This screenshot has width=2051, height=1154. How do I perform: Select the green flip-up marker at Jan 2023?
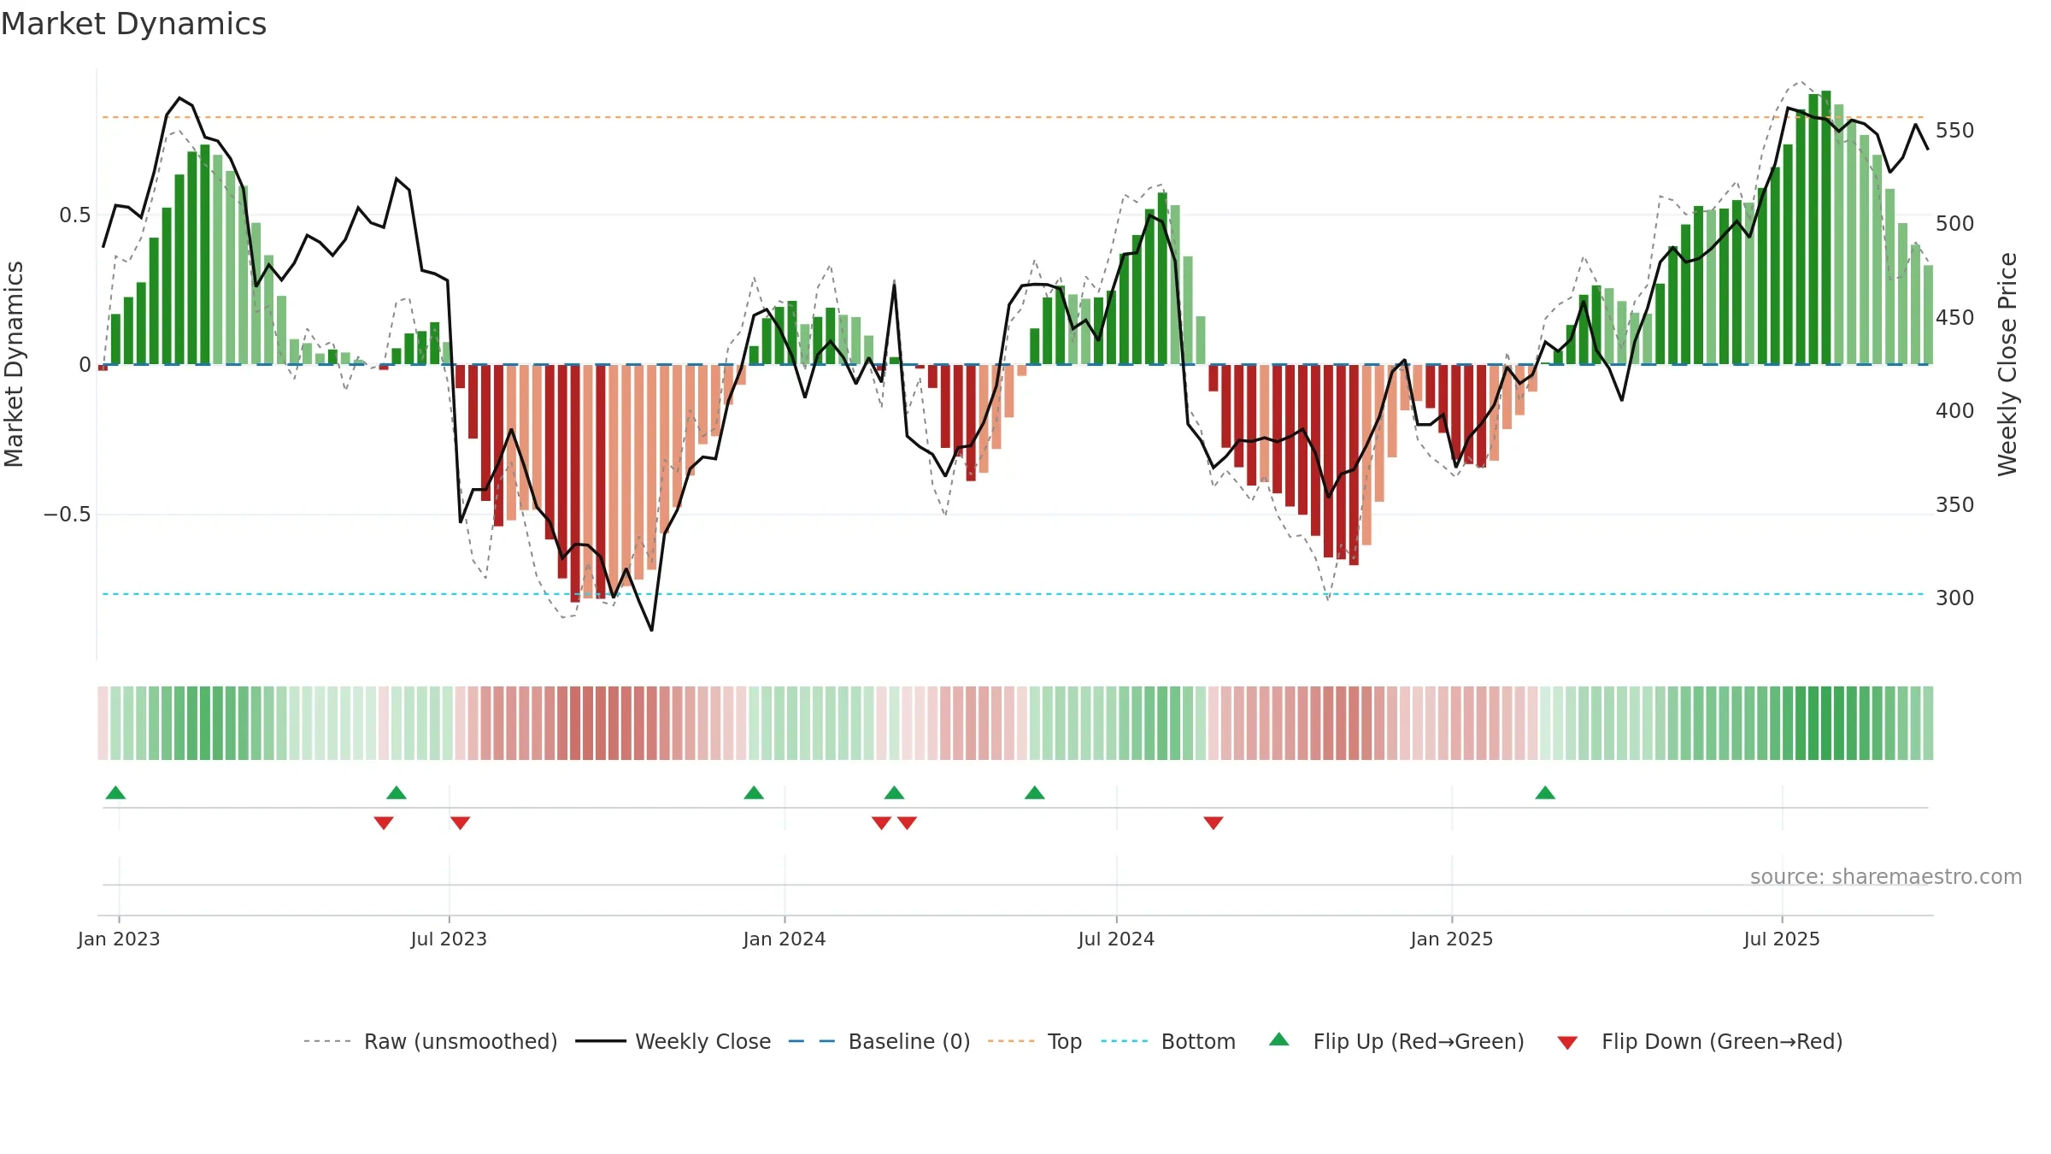[115, 792]
